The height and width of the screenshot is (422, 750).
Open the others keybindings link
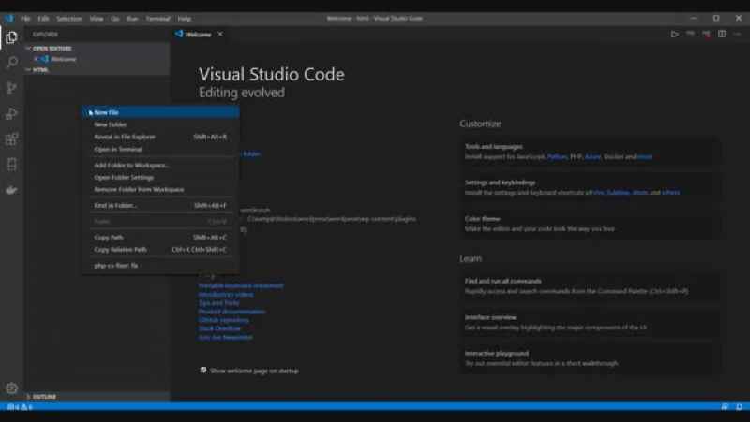[670, 193]
